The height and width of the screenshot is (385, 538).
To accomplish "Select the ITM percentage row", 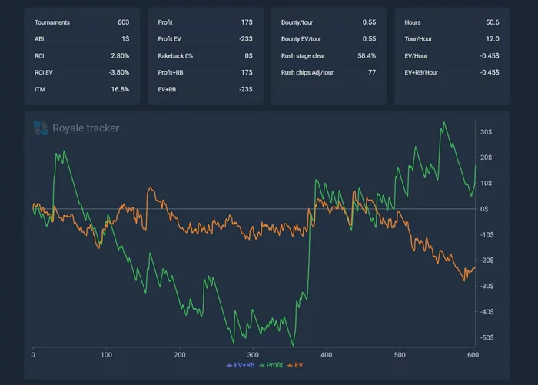I will click(x=81, y=89).
